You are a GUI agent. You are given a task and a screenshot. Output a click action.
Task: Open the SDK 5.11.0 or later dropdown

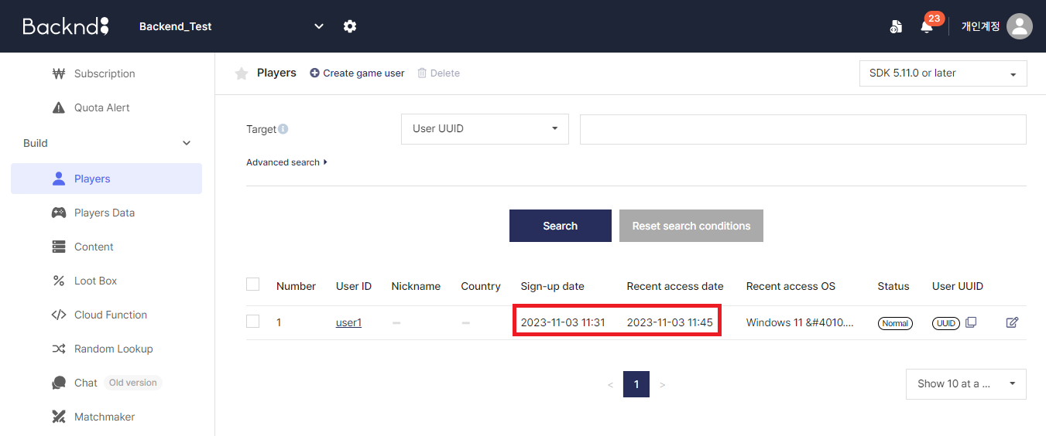[943, 73]
